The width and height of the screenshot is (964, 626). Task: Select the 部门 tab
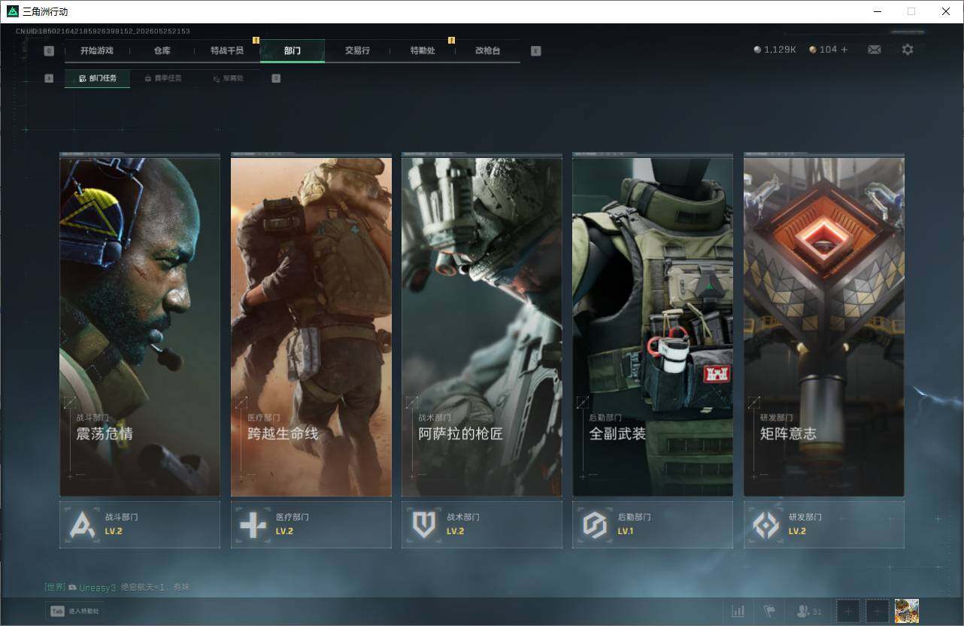tap(293, 51)
